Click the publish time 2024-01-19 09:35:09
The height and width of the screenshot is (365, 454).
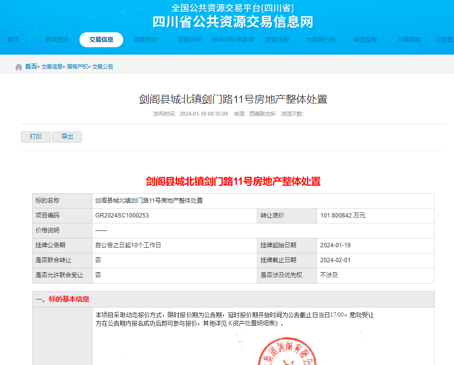tap(204, 114)
